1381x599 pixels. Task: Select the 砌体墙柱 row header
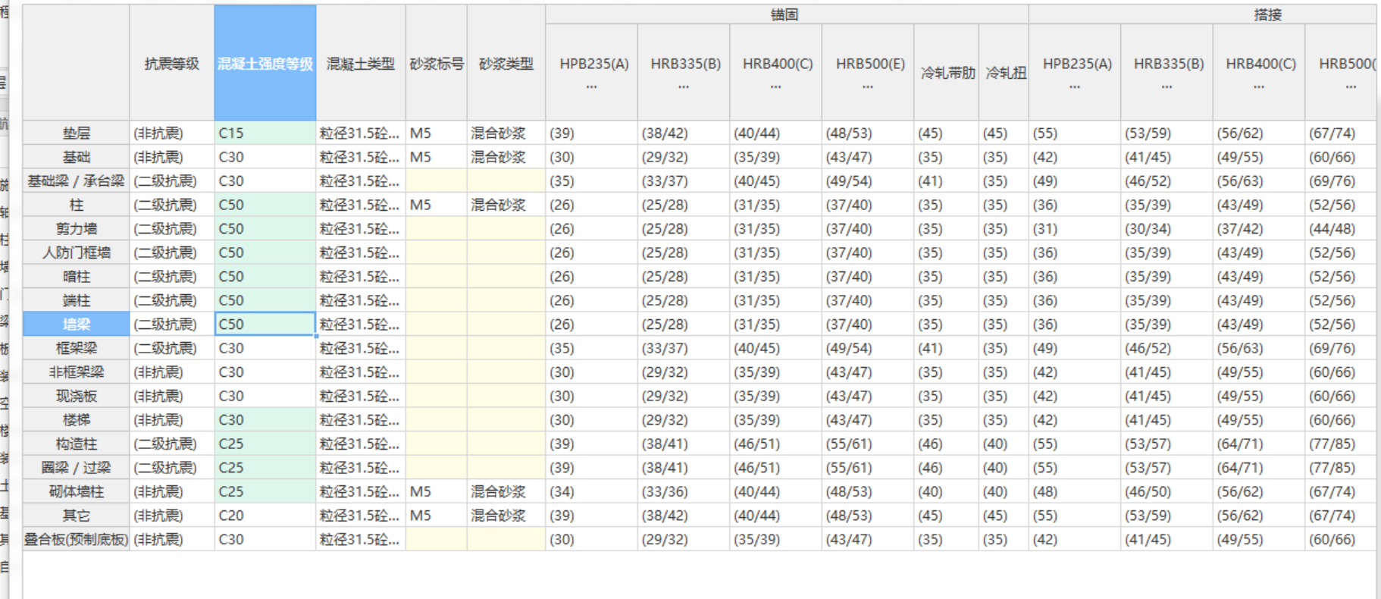pos(77,491)
